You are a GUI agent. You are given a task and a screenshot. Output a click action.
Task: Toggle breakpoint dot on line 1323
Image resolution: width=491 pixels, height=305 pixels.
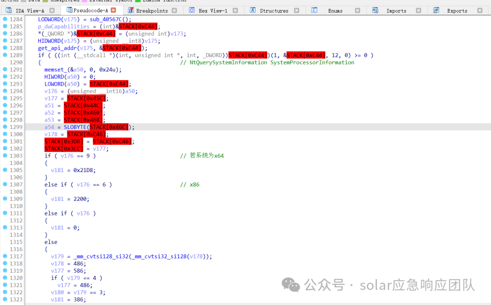(5, 299)
